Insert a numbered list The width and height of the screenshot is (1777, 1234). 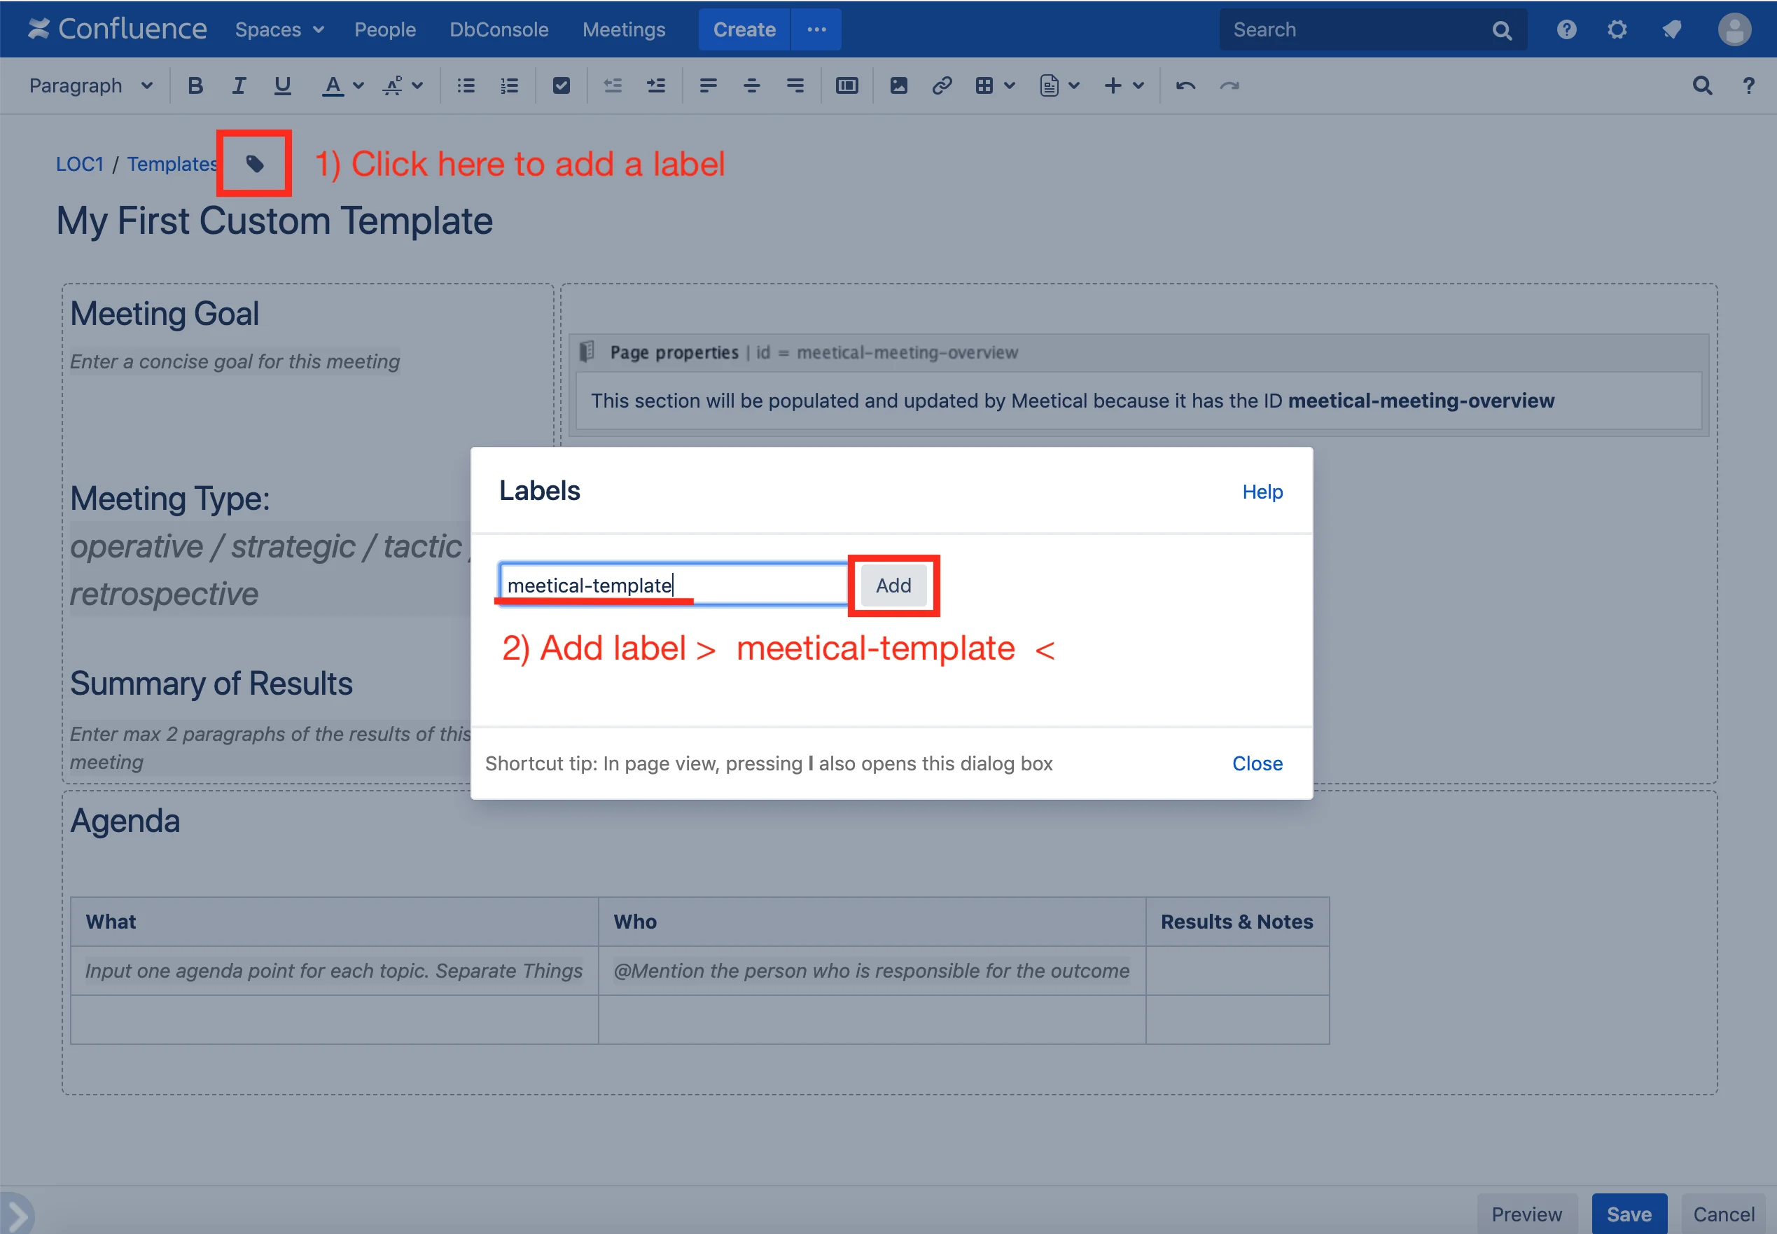coord(510,86)
